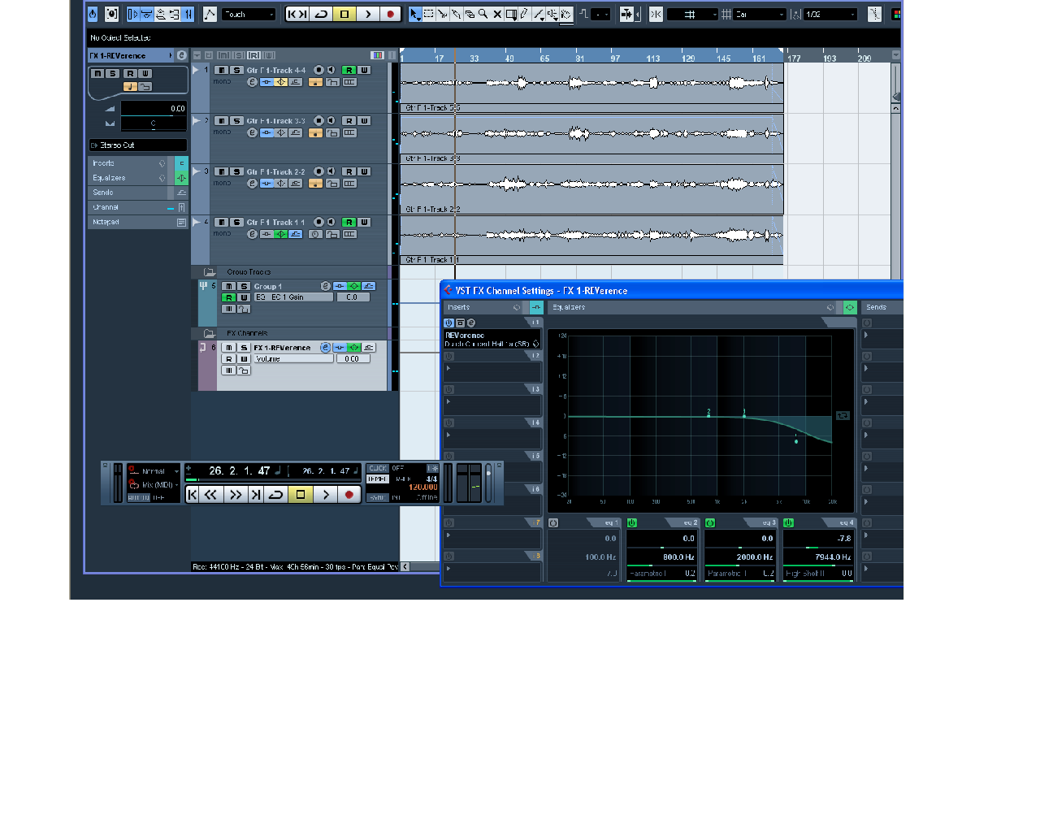Click the 120.000 tempo value in transport

tap(423, 487)
